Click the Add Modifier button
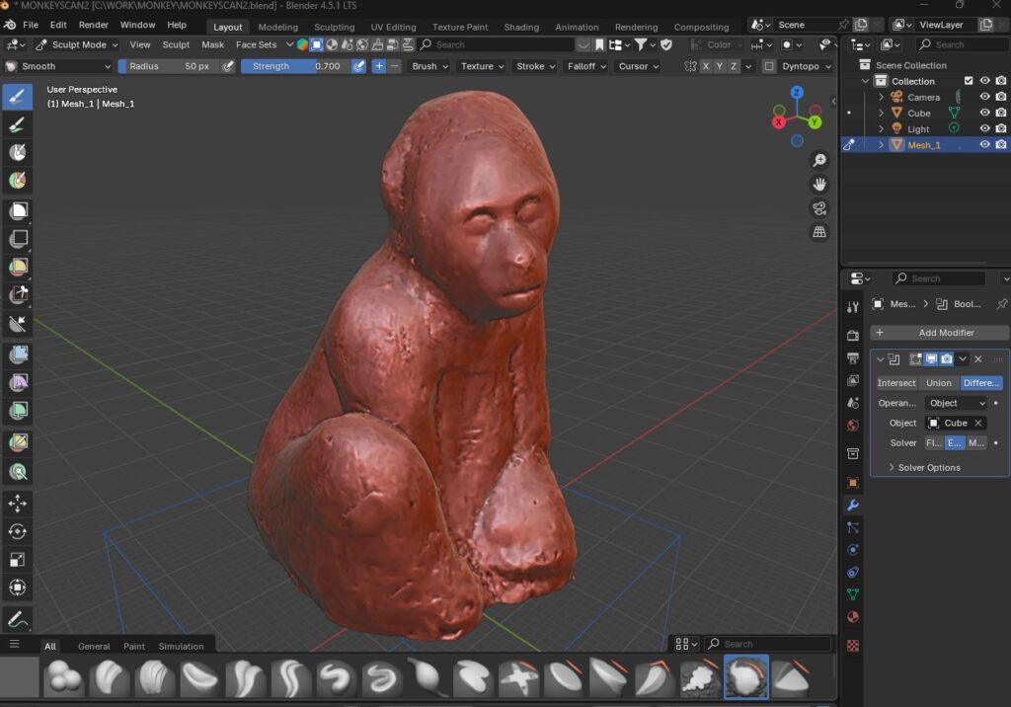This screenshot has width=1011, height=707. (x=938, y=333)
